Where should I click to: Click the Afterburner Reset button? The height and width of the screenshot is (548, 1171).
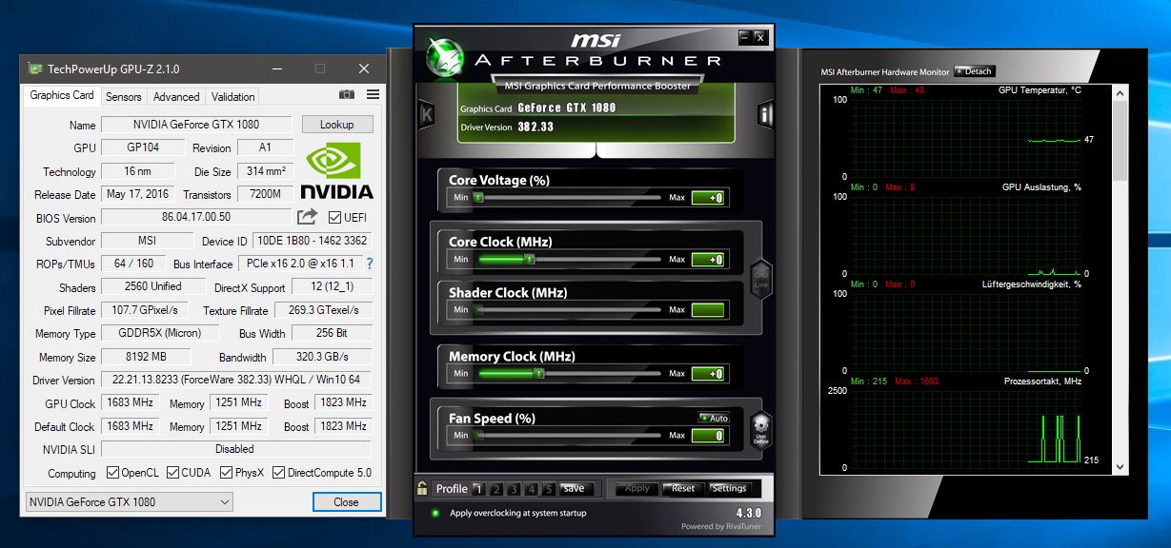click(x=683, y=488)
